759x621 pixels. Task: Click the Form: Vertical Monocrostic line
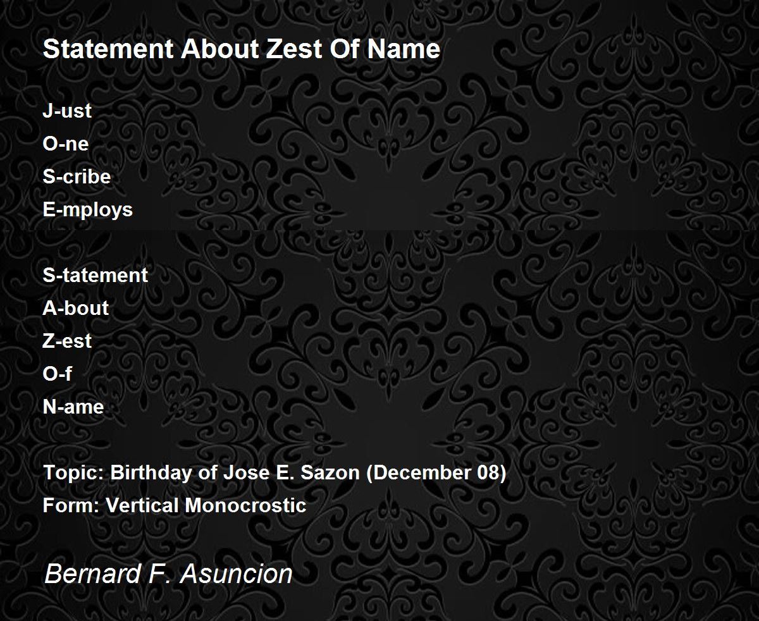click(x=175, y=505)
